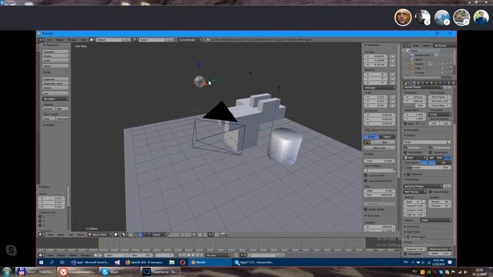The image size is (493, 277).
Task: Toggle Cube visibility eye in outliner
Action: tap(442, 68)
